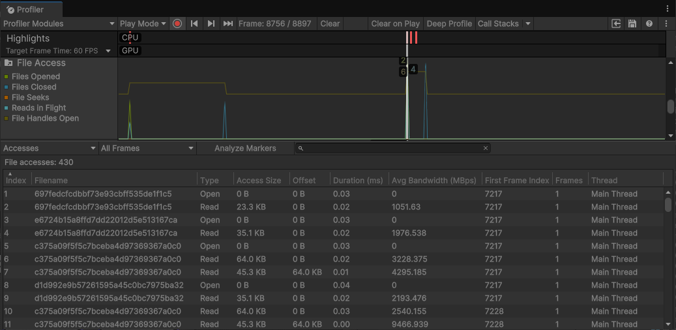This screenshot has width=676, height=330.
Task: Go to previous frame
Action: pos(194,23)
